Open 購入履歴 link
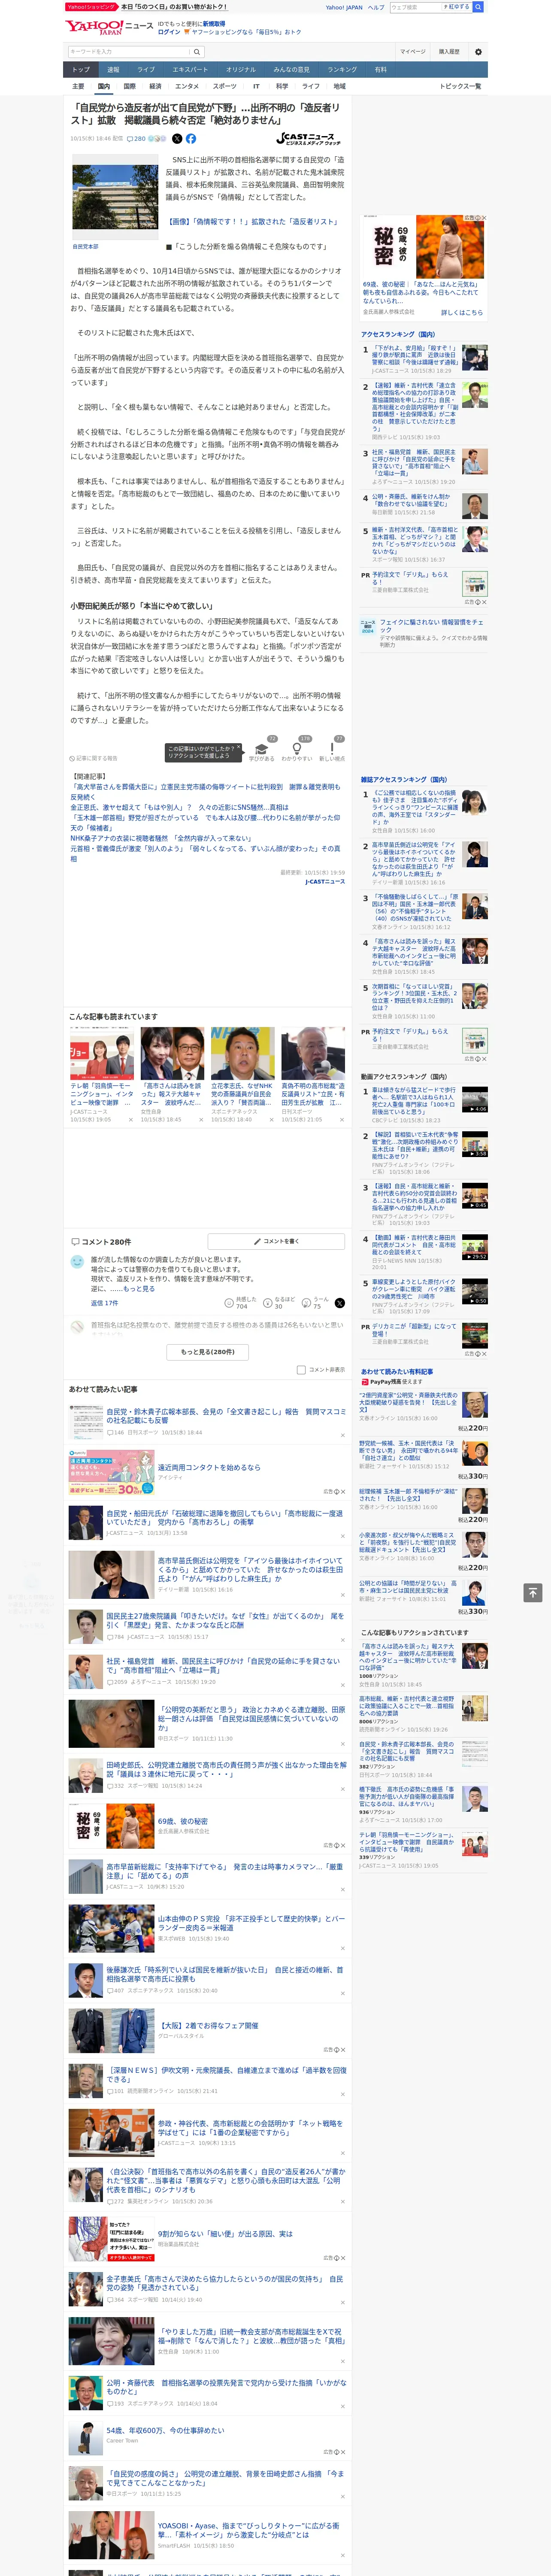The width and height of the screenshot is (551, 2576). (449, 52)
